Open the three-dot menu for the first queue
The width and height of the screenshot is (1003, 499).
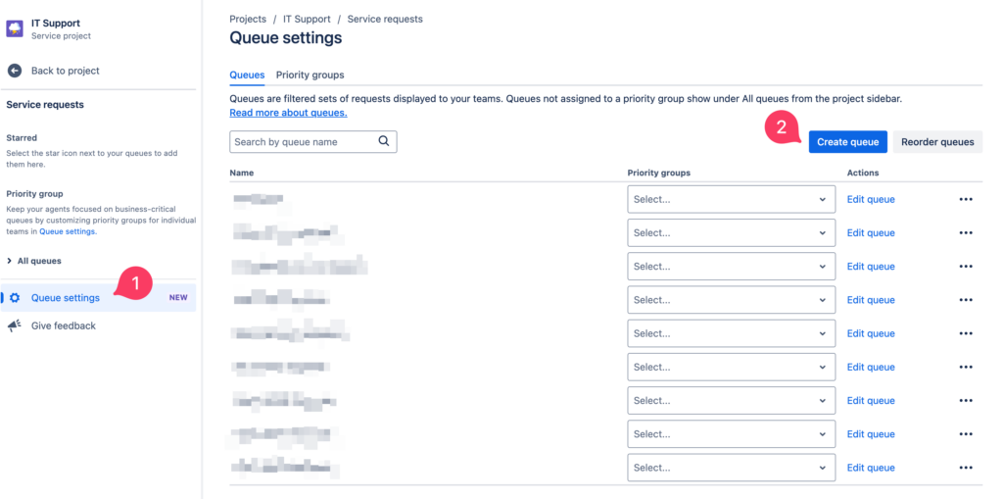point(966,199)
